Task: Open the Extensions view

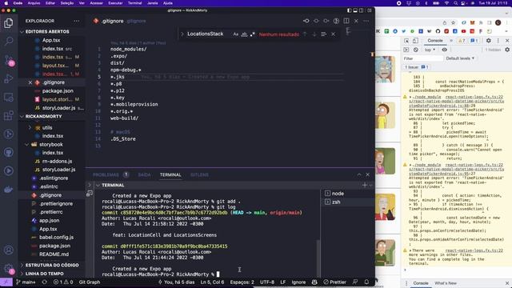Action: (x=9, y=115)
